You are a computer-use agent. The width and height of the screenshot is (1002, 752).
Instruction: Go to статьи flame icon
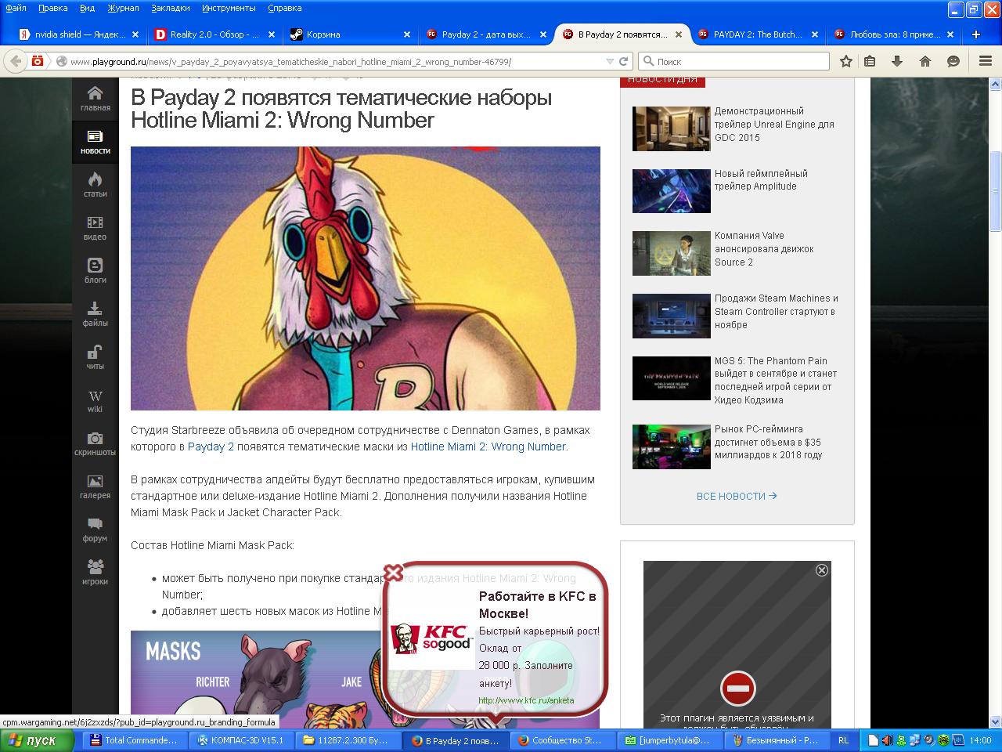(95, 185)
